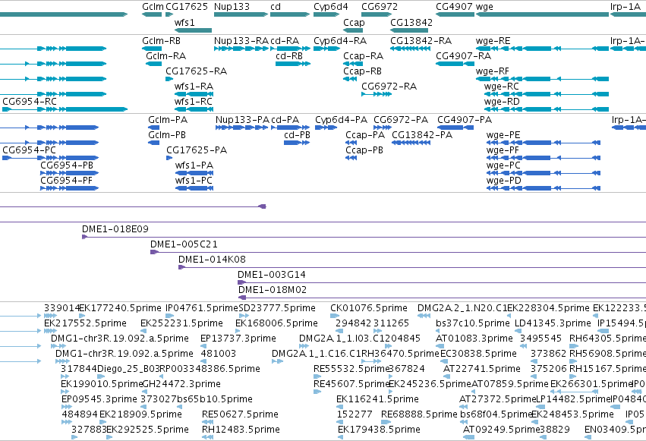Select protein CG6972-PA

(x=401, y=120)
